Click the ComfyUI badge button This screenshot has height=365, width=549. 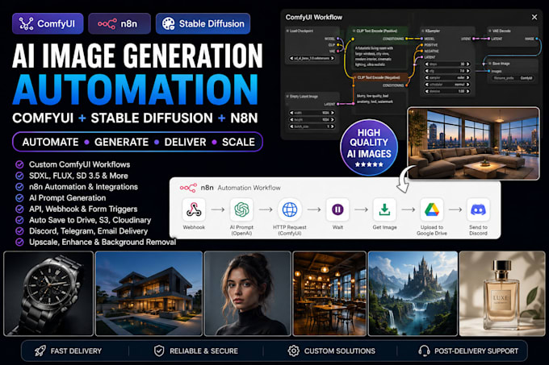point(48,23)
